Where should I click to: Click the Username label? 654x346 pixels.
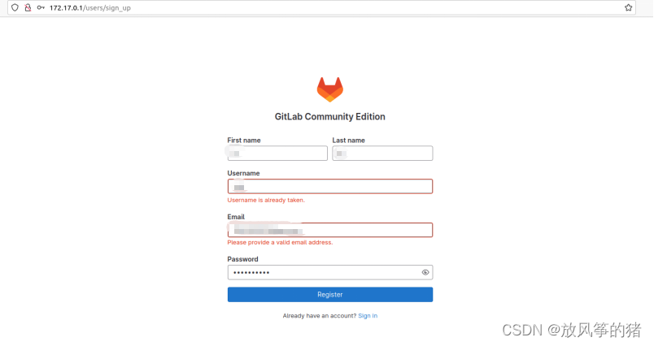243,173
